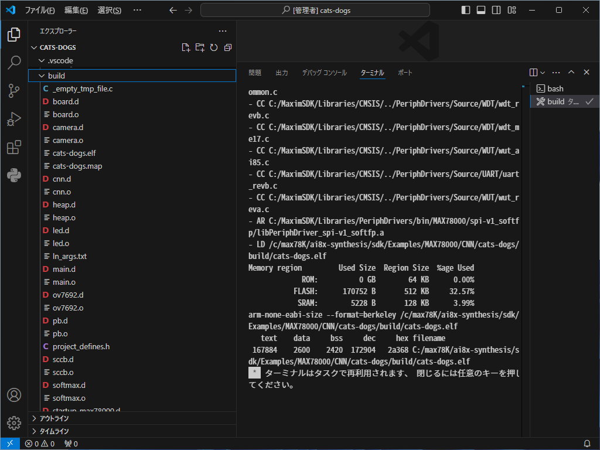Open the Python activity bar icon
Viewport: 600px width, 450px height.
(14, 175)
